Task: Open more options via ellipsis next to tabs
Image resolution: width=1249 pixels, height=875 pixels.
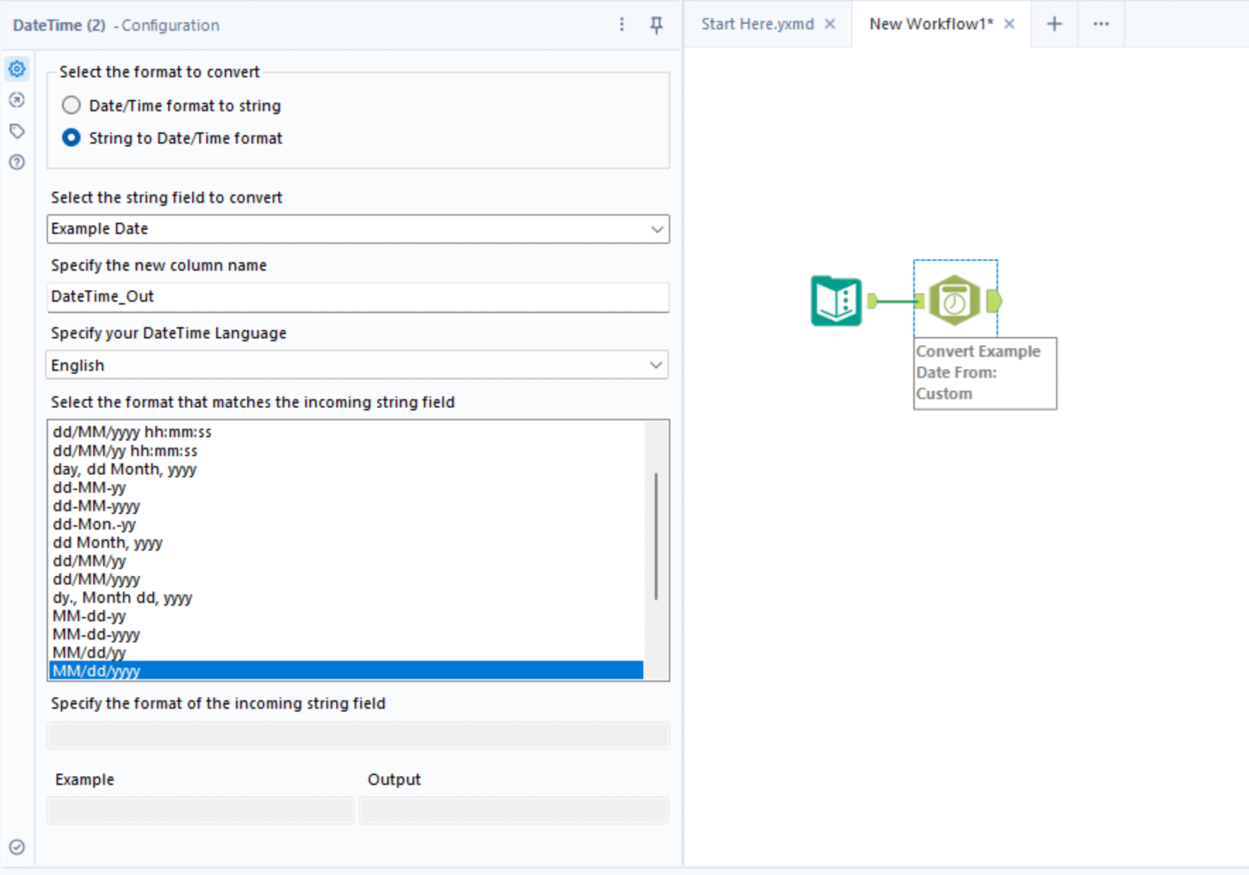Action: tap(1101, 24)
